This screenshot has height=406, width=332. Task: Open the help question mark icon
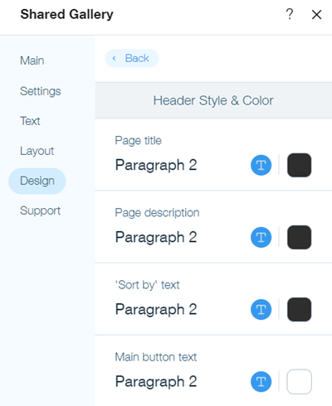coord(290,14)
